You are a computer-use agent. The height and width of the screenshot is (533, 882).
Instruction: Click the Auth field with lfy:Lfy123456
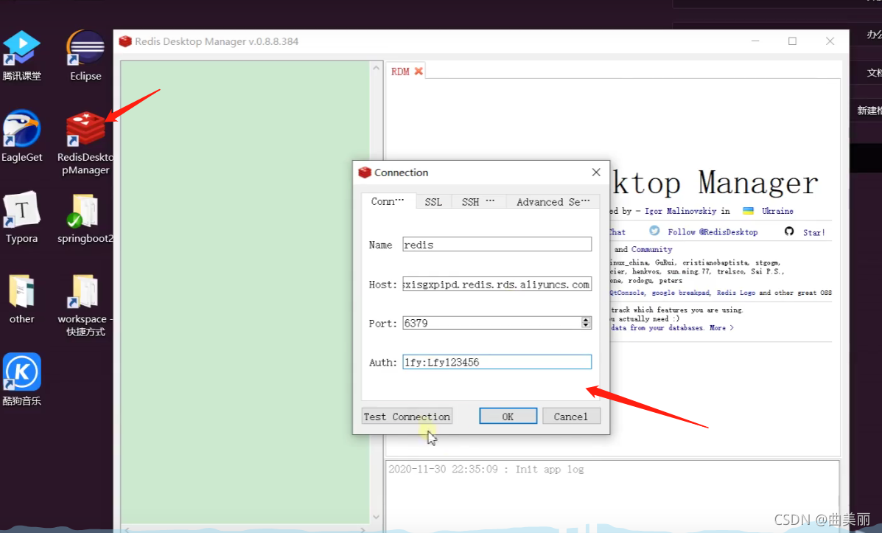(497, 362)
